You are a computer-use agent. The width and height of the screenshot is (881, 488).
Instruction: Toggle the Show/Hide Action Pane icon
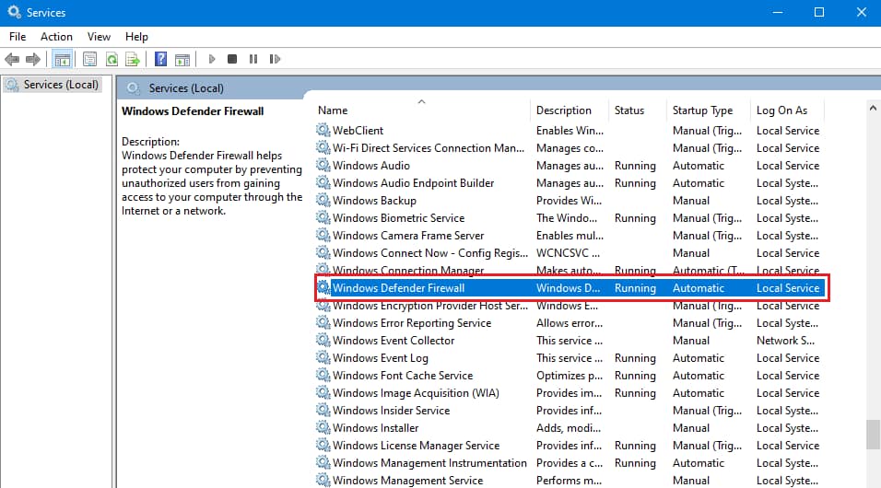tap(182, 59)
